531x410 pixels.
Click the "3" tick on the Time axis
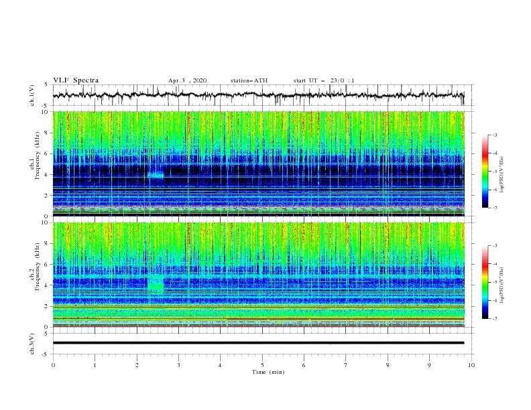178,365
